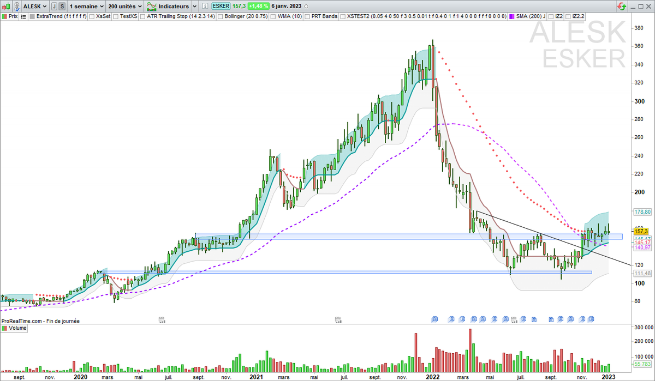Click the Volume panel color swatch

coord(4,329)
